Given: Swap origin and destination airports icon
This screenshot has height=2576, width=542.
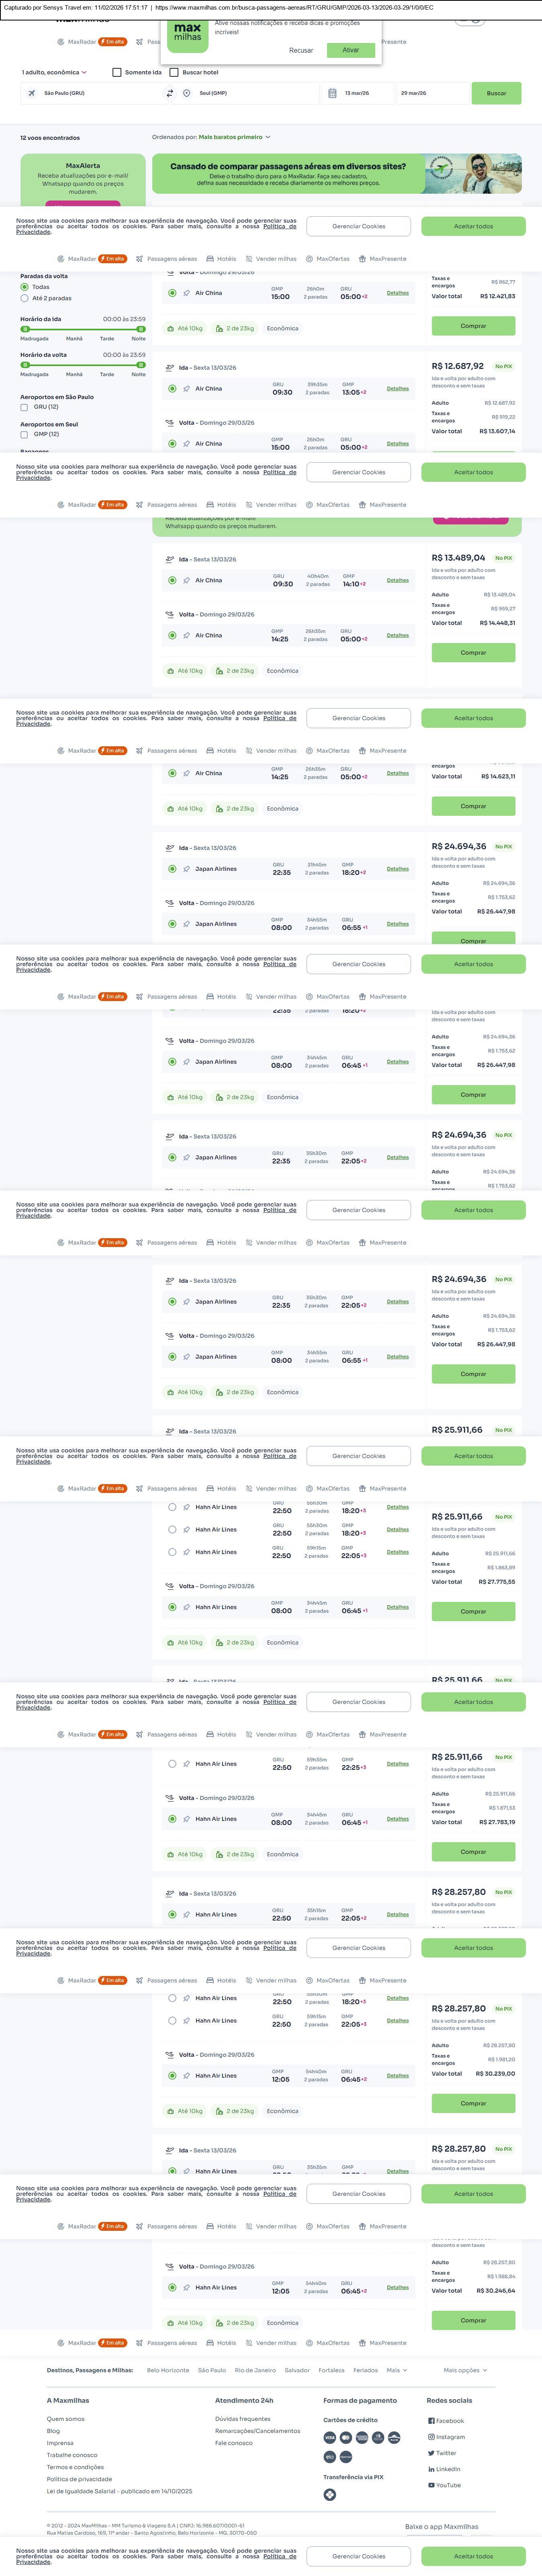Looking at the screenshot, I should pos(170,93).
